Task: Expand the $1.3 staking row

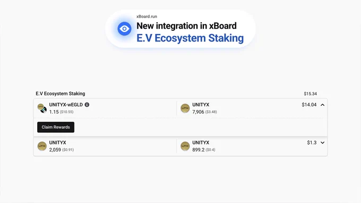Action: [323, 142]
